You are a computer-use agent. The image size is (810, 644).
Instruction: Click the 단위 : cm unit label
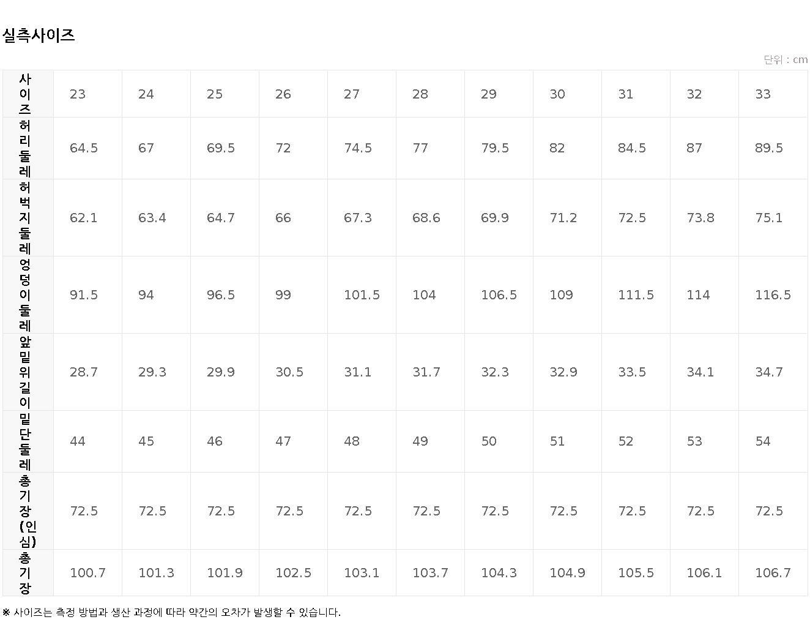pos(785,59)
